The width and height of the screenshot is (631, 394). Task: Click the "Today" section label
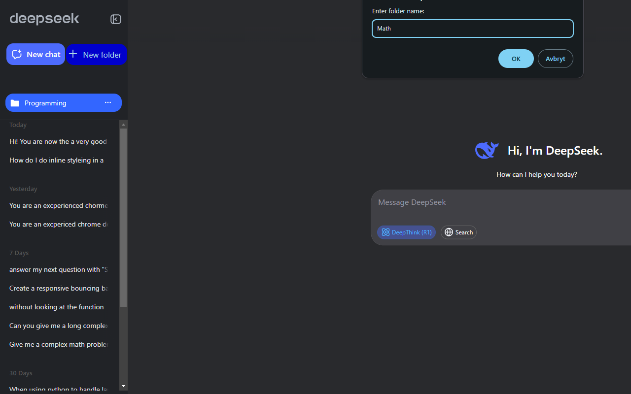[18, 125]
